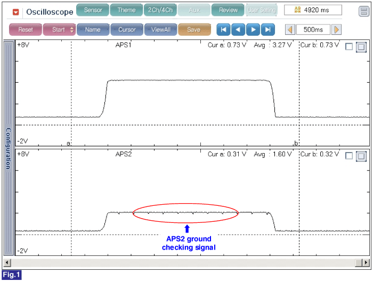
Task: Click the 4920 ms cursor time field
Action: click(x=313, y=10)
